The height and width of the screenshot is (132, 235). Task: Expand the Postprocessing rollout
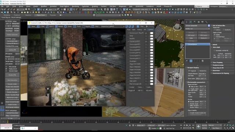218,65
